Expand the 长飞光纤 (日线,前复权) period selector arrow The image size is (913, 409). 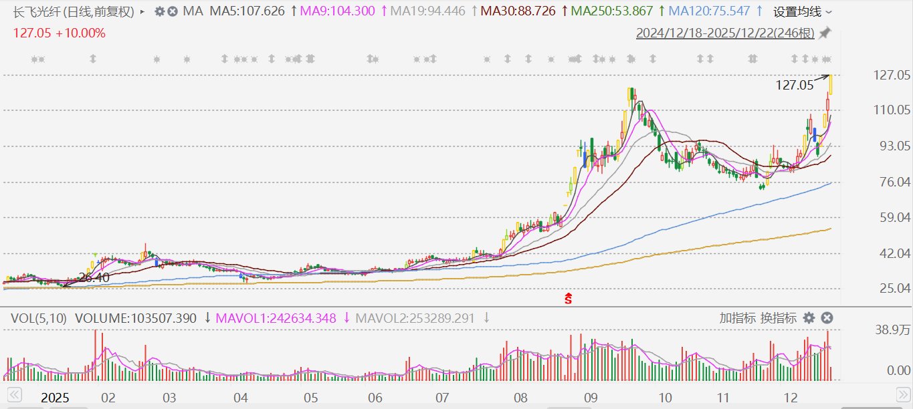click(142, 12)
